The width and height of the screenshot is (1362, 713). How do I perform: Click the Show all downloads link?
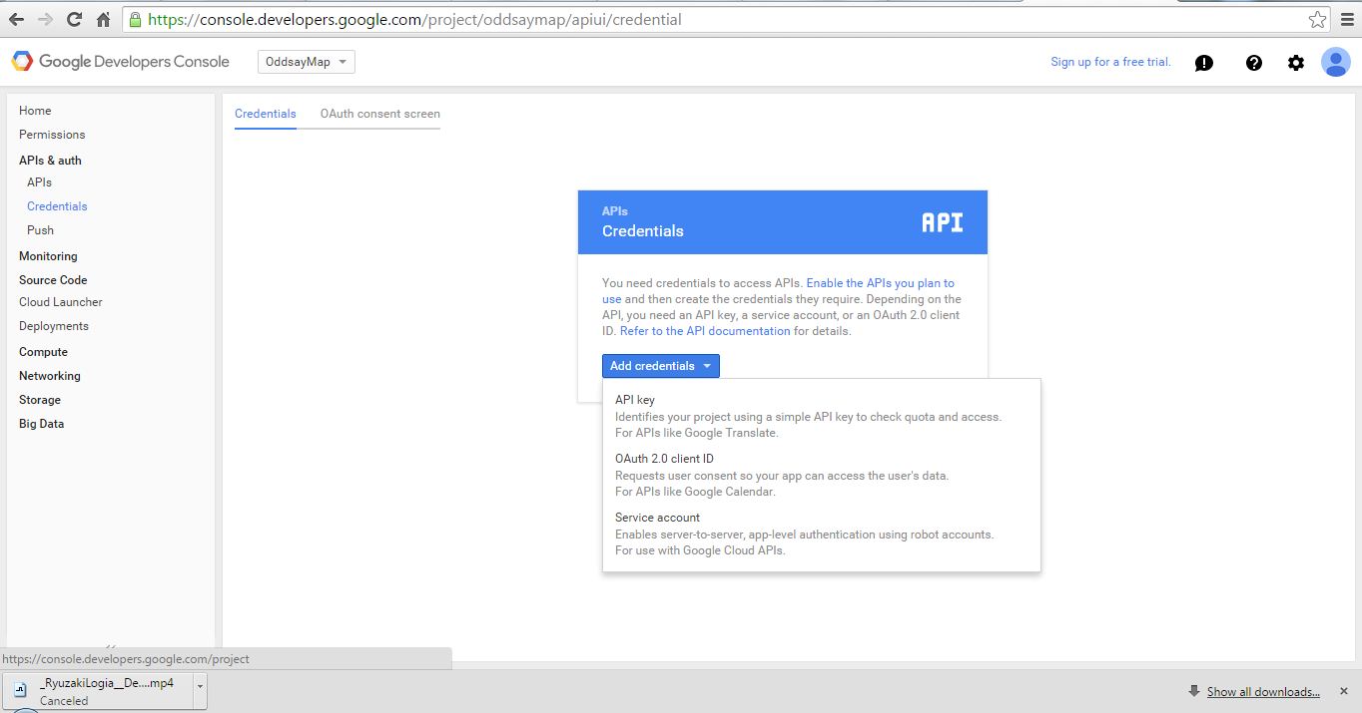tap(1263, 692)
